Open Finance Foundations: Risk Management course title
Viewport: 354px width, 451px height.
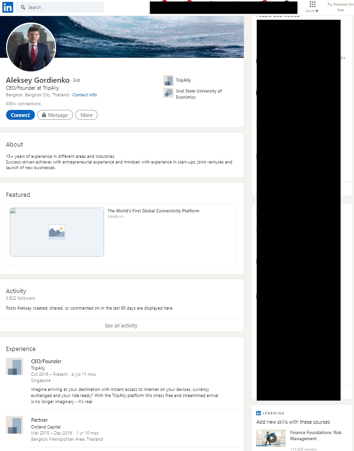(316, 435)
